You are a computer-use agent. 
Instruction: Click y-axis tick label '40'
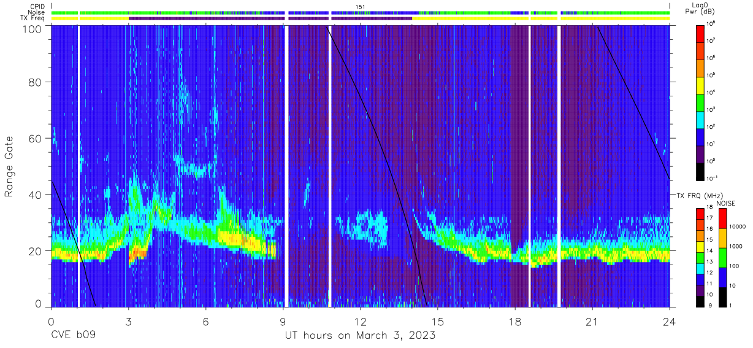[36, 195]
